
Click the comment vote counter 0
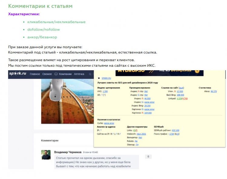click(x=148, y=157)
